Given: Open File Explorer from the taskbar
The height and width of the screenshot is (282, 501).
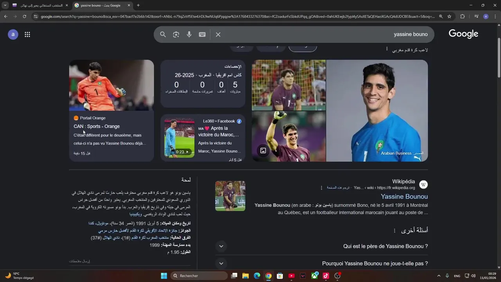Looking at the screenshot, I should point(245,276).
